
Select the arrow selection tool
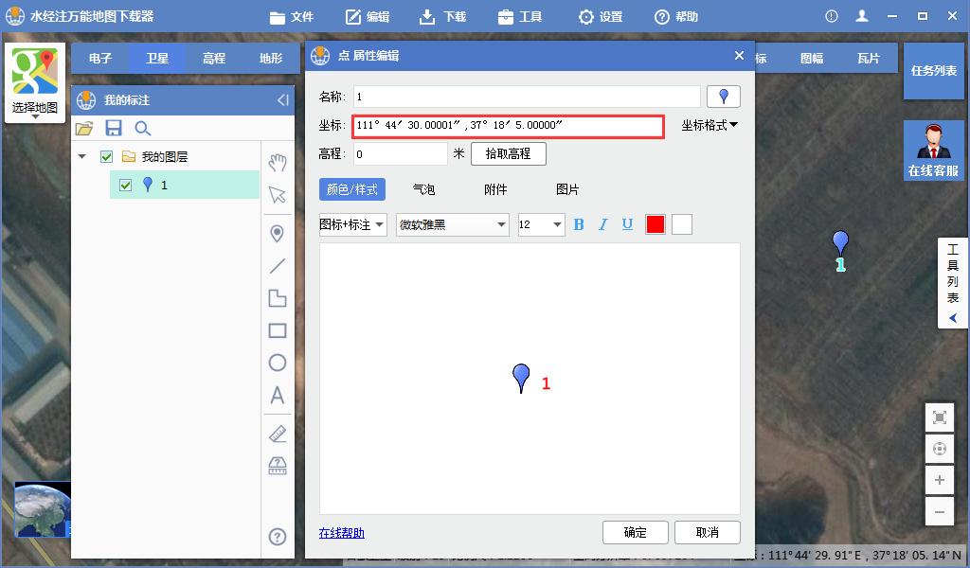point(278,196)
